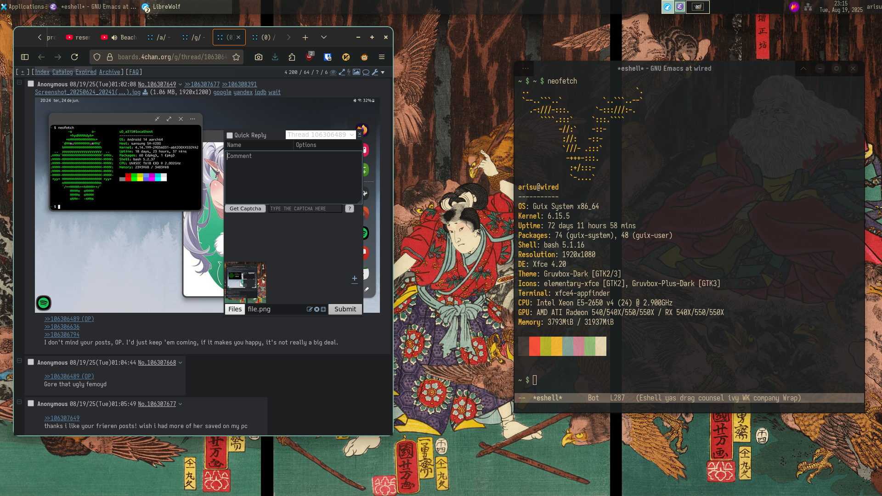Select the checkbox for post No.106307649
The width and height of the screenshot is (882, 496).
click(x=31, y=84)
